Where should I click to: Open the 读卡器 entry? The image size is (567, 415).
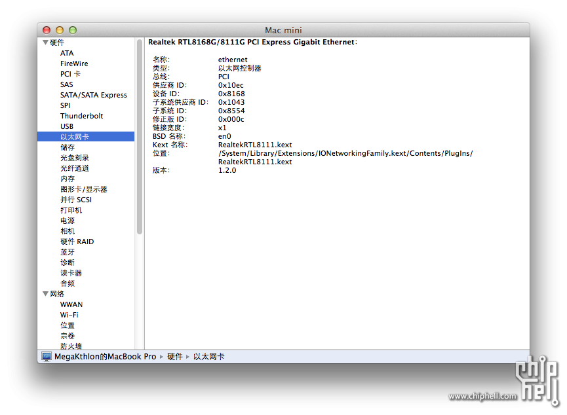click(x=71, y=273)
